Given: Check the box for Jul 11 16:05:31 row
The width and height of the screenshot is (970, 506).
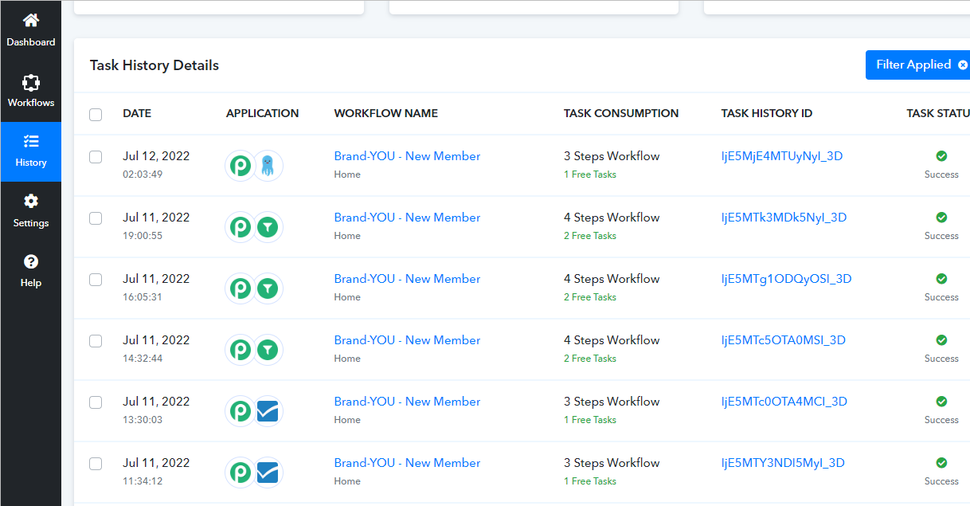Looking at the screenshot, I should pyautogui.click(x=96, y=280).
